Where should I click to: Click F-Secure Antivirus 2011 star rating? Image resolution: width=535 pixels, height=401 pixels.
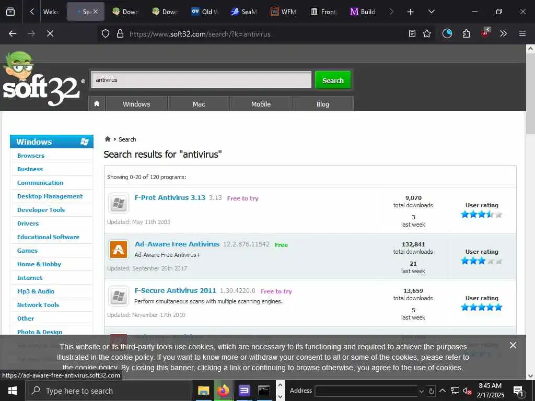[x=481, y=308]
